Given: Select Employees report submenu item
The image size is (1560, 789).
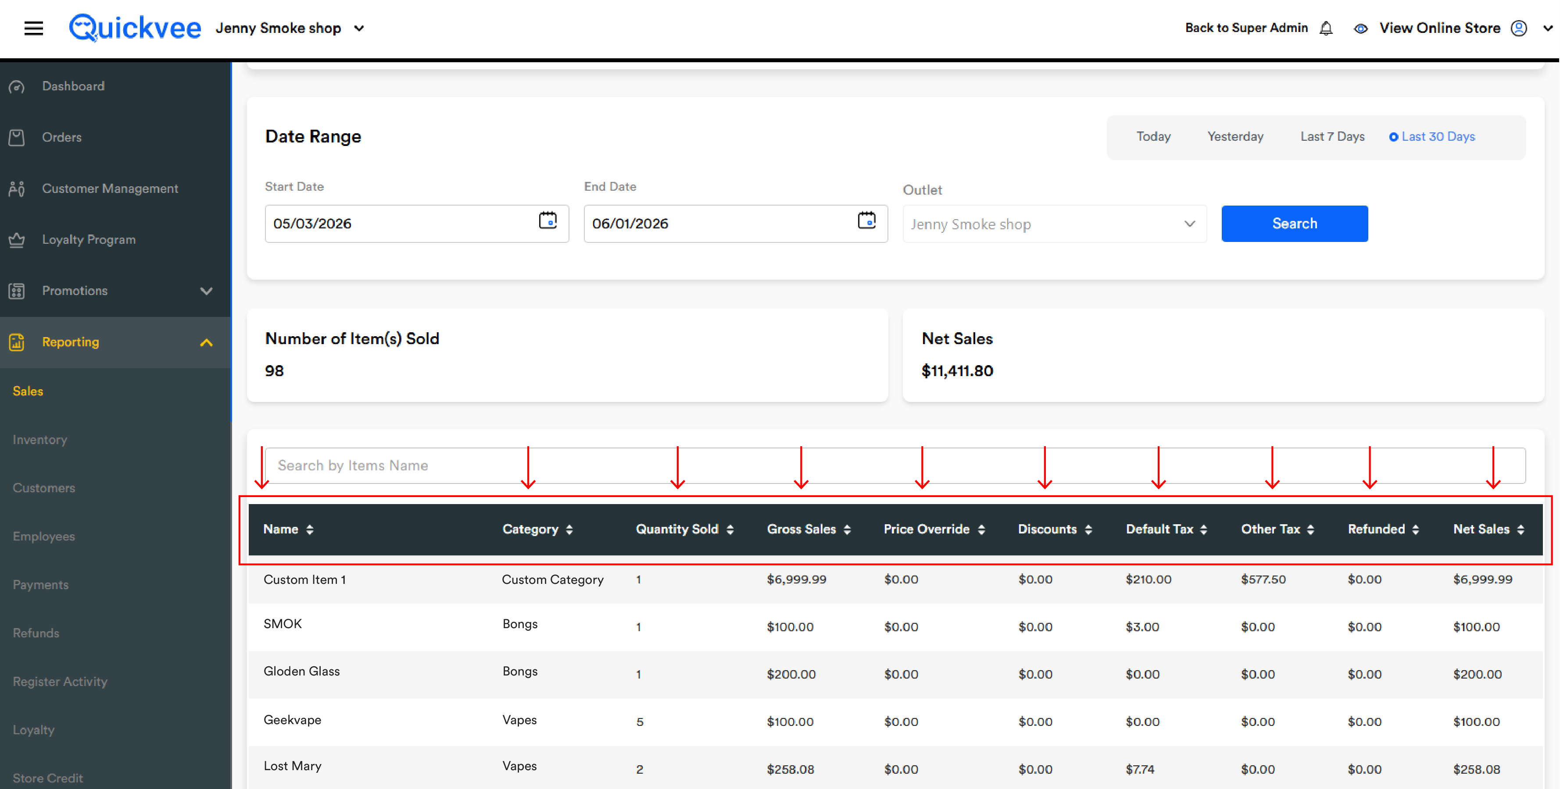Looking at the screenshot, I should [x=43, y=537].
